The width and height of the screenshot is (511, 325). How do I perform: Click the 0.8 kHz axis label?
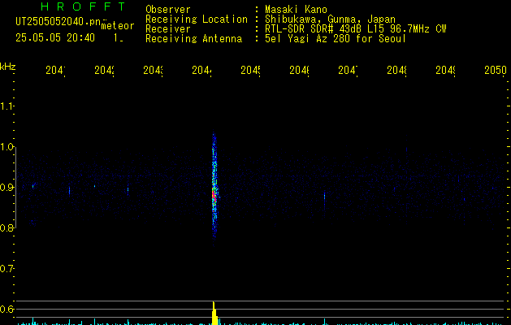[6, 227]
